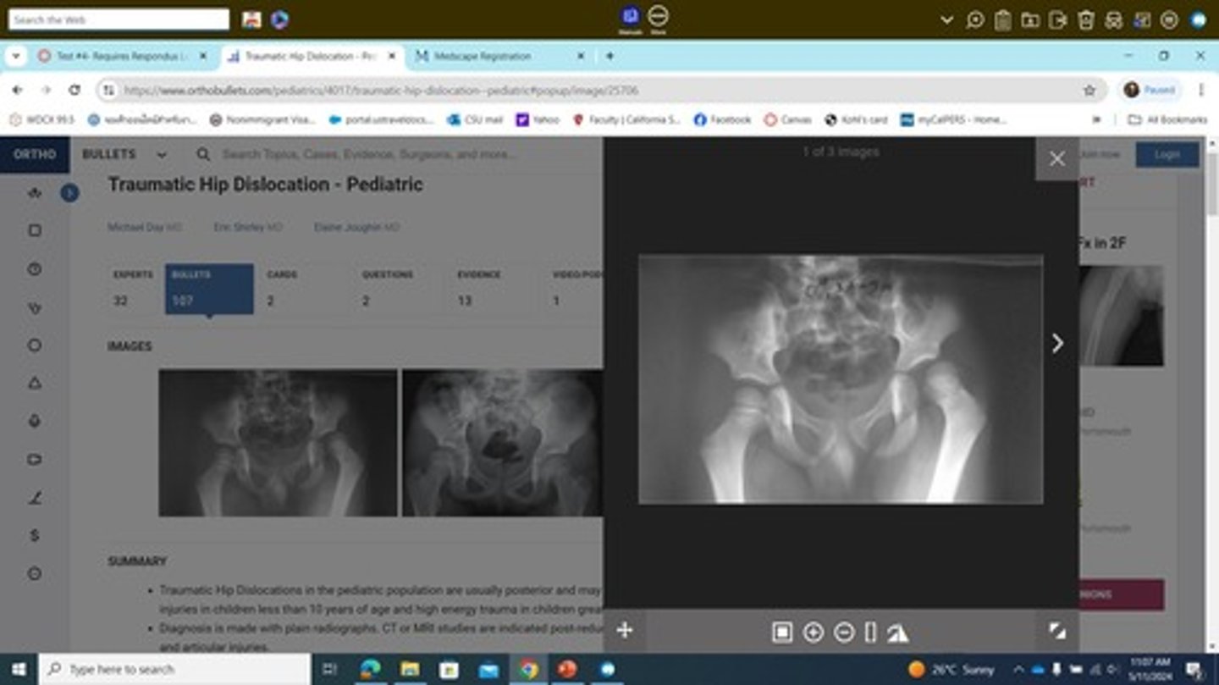The image size is (1219, 685).
Task: Open Chrome tab search dropdown arrow
Action: coord(16,56)
